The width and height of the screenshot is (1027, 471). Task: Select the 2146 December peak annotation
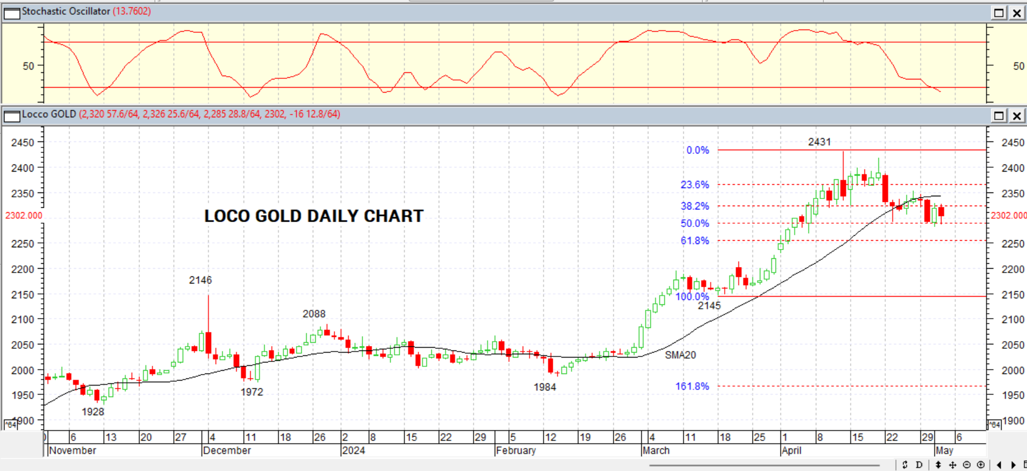pos(200,280)
